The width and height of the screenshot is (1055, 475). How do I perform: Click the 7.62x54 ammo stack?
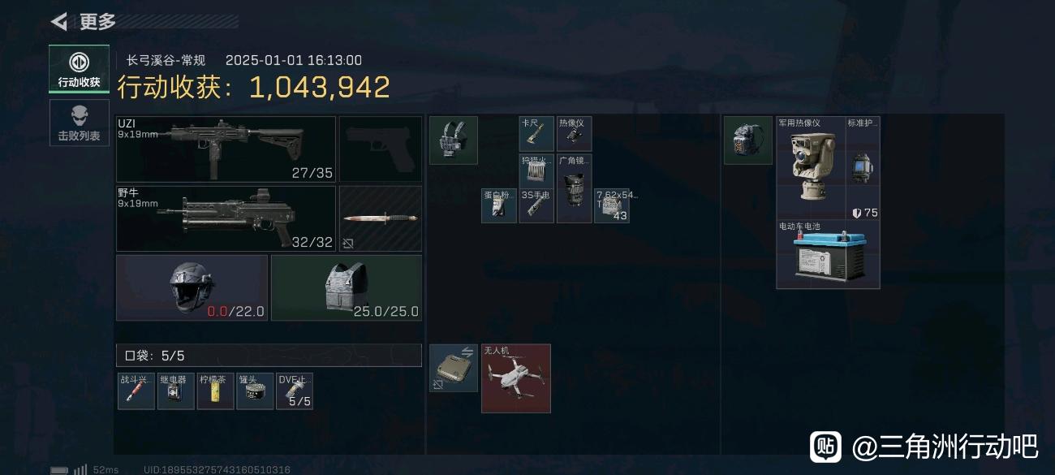(612, 205)
